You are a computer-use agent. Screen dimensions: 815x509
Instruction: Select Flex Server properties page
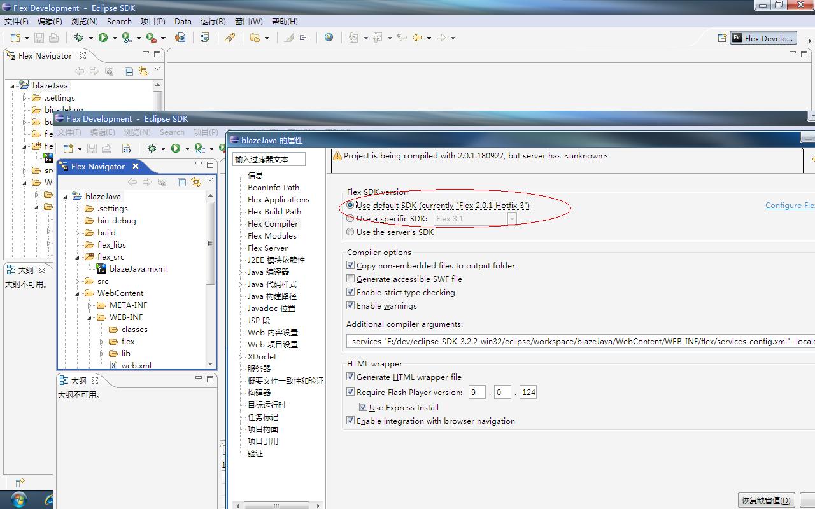[267, 248]
